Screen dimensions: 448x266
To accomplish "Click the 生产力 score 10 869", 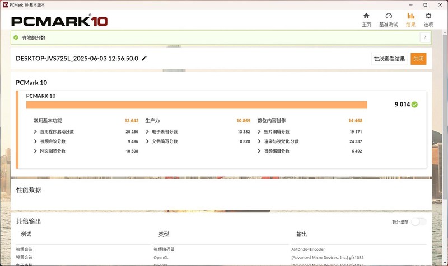I will click(244, 121).
